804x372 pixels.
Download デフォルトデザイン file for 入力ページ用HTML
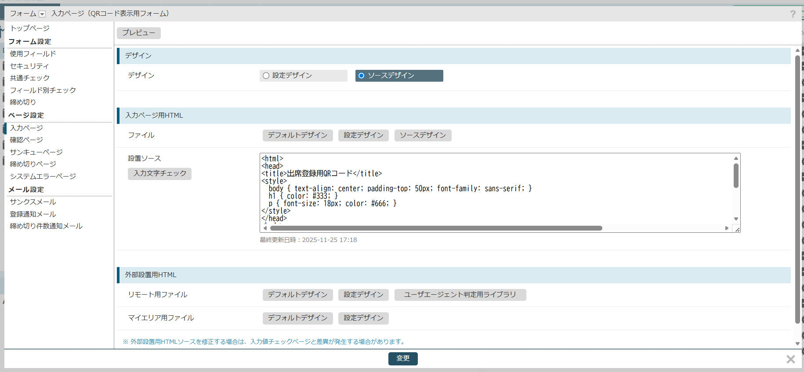(x=297, y=135)
